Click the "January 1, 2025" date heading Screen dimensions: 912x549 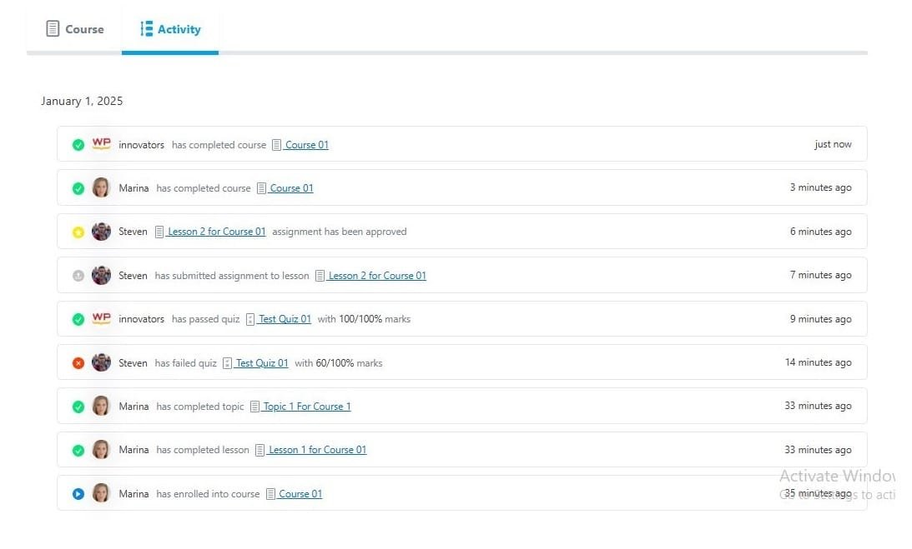click(x=82, y=101)
